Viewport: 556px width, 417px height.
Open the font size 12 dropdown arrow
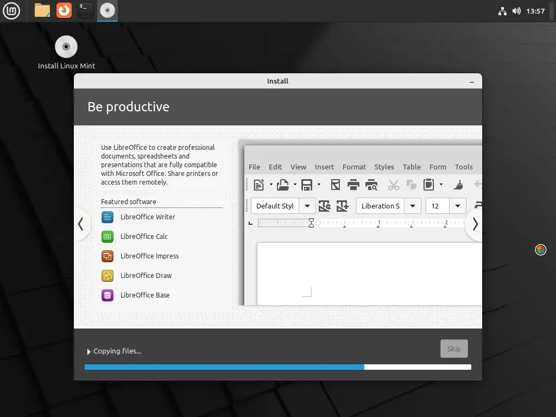[458, 206]
